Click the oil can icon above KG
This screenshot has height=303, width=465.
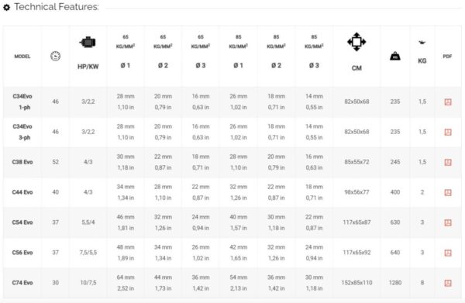coord(422,43)
